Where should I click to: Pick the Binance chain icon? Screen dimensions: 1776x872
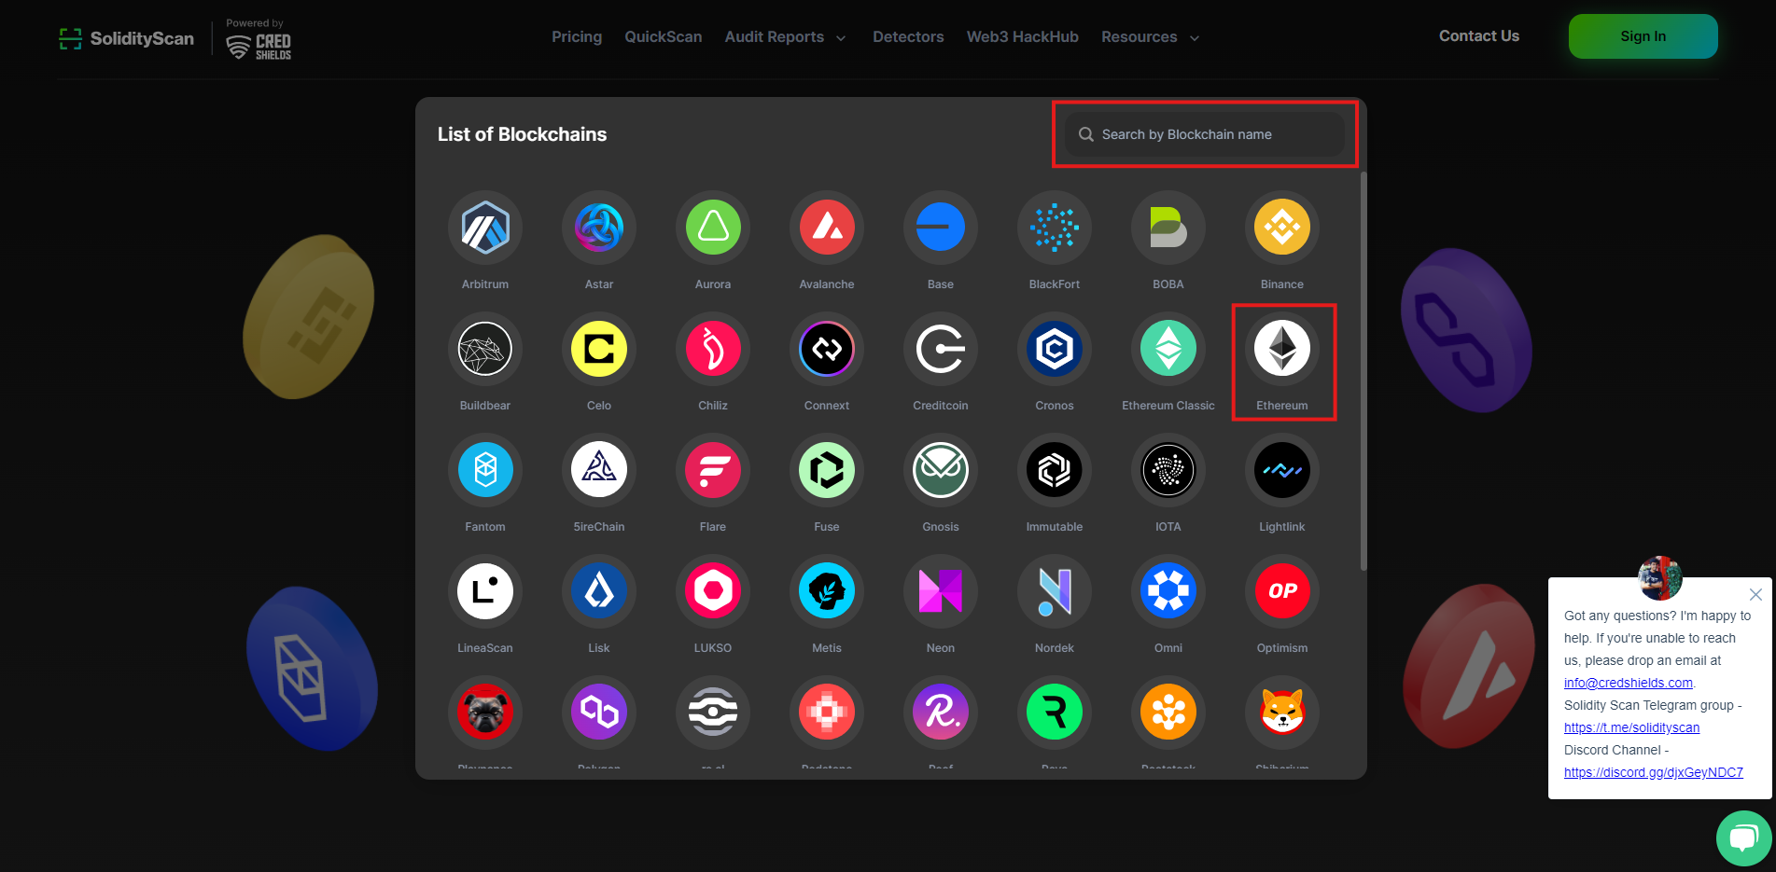point(1281,228)
